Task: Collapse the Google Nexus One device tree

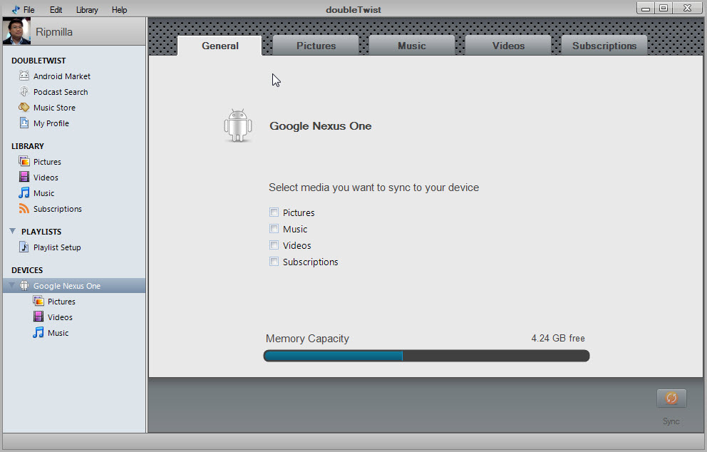Action: 11,286
